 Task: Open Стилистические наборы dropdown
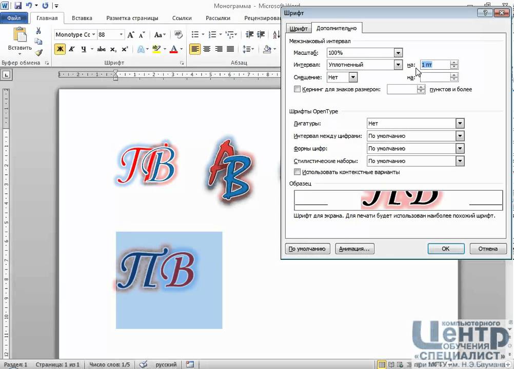(460, 161)
